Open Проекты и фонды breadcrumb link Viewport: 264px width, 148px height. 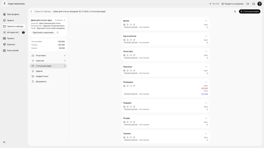[x=43, y=11]
